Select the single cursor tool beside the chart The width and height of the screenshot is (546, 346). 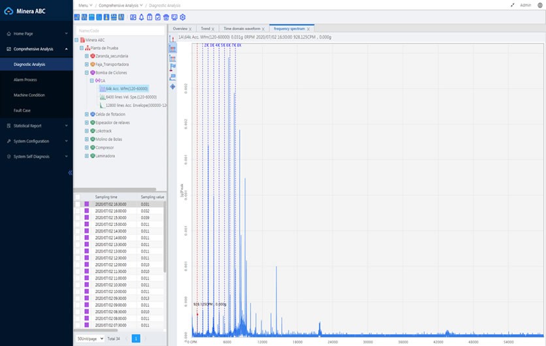click(x=172, y=39)
